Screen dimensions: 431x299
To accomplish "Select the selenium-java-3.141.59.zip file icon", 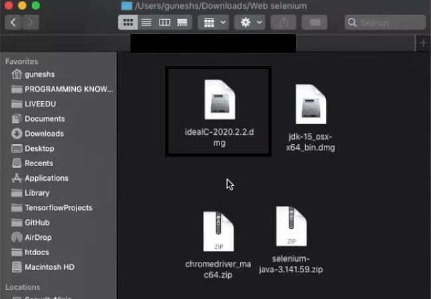I will click(291, 227).
